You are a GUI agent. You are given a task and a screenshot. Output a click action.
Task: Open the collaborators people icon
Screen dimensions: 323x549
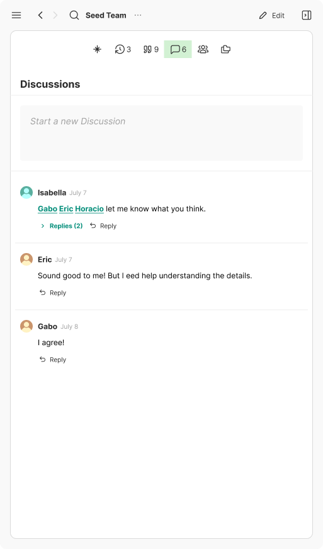coord(203,49)
